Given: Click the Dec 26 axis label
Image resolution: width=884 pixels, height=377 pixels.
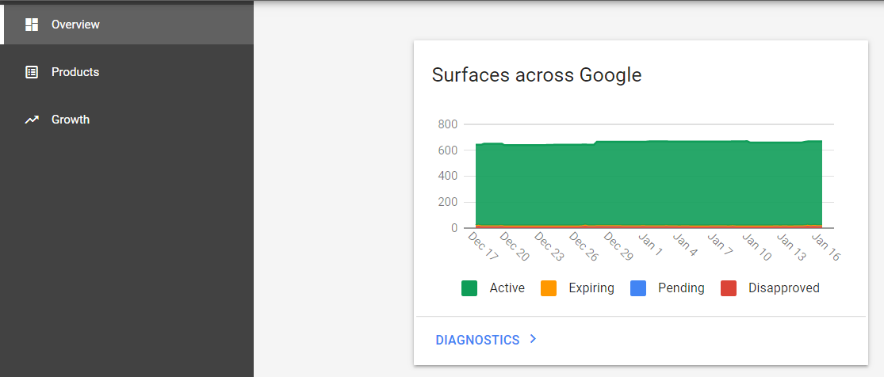Looking at the screenshot, I should tap(583, 247).
